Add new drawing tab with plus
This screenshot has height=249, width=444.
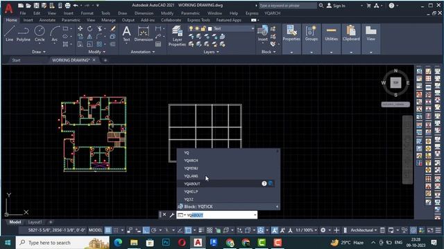coord(105,60)
